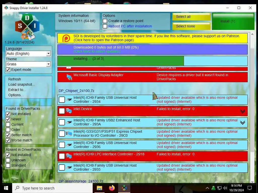Expand the USB2 Enhanced Host Controller - 293A row
The width and height of the screenshot is (258, 193).
pos(243,123)
